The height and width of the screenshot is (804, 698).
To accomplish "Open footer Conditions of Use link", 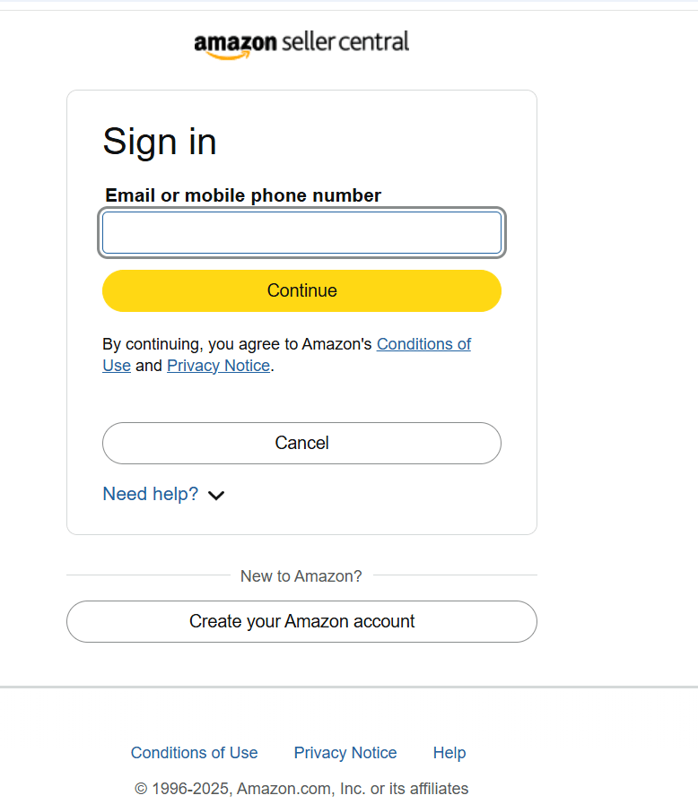I will tap(194, 753).
